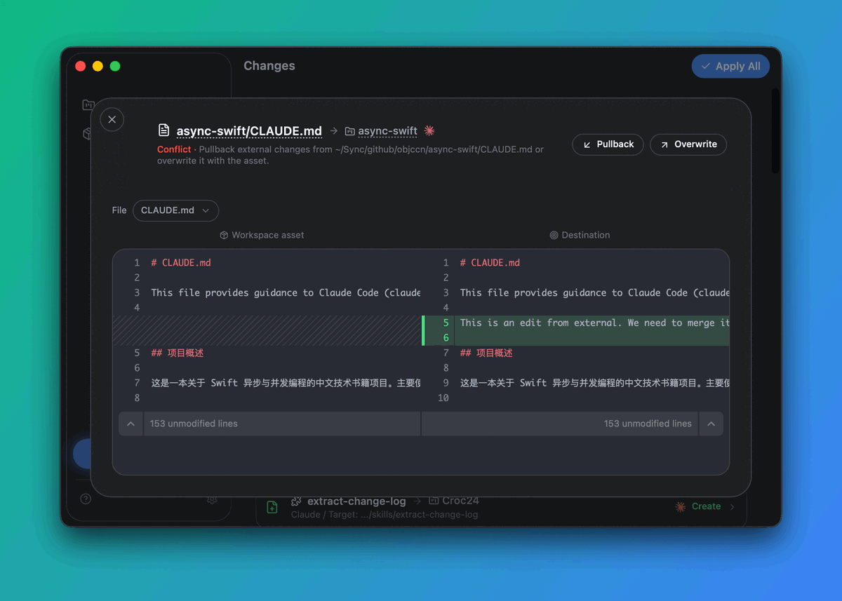Open the async-swift/CLAUDE.md link
The height and width of the screenshot is (601, 842).
pyautogui.click(x=249, y=131)
